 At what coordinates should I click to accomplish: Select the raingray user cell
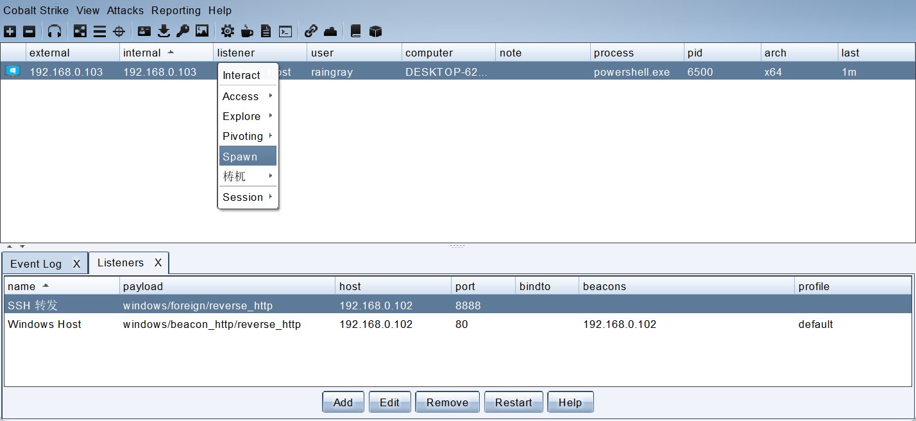point(354,72)
